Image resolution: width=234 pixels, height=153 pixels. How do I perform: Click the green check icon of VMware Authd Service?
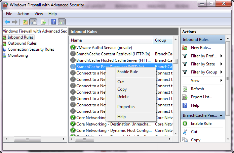pyautogui.click(x=73, y=48)
